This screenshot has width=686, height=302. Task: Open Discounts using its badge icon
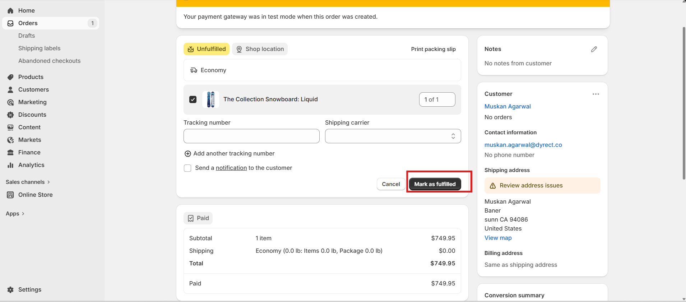coord(10,115)
